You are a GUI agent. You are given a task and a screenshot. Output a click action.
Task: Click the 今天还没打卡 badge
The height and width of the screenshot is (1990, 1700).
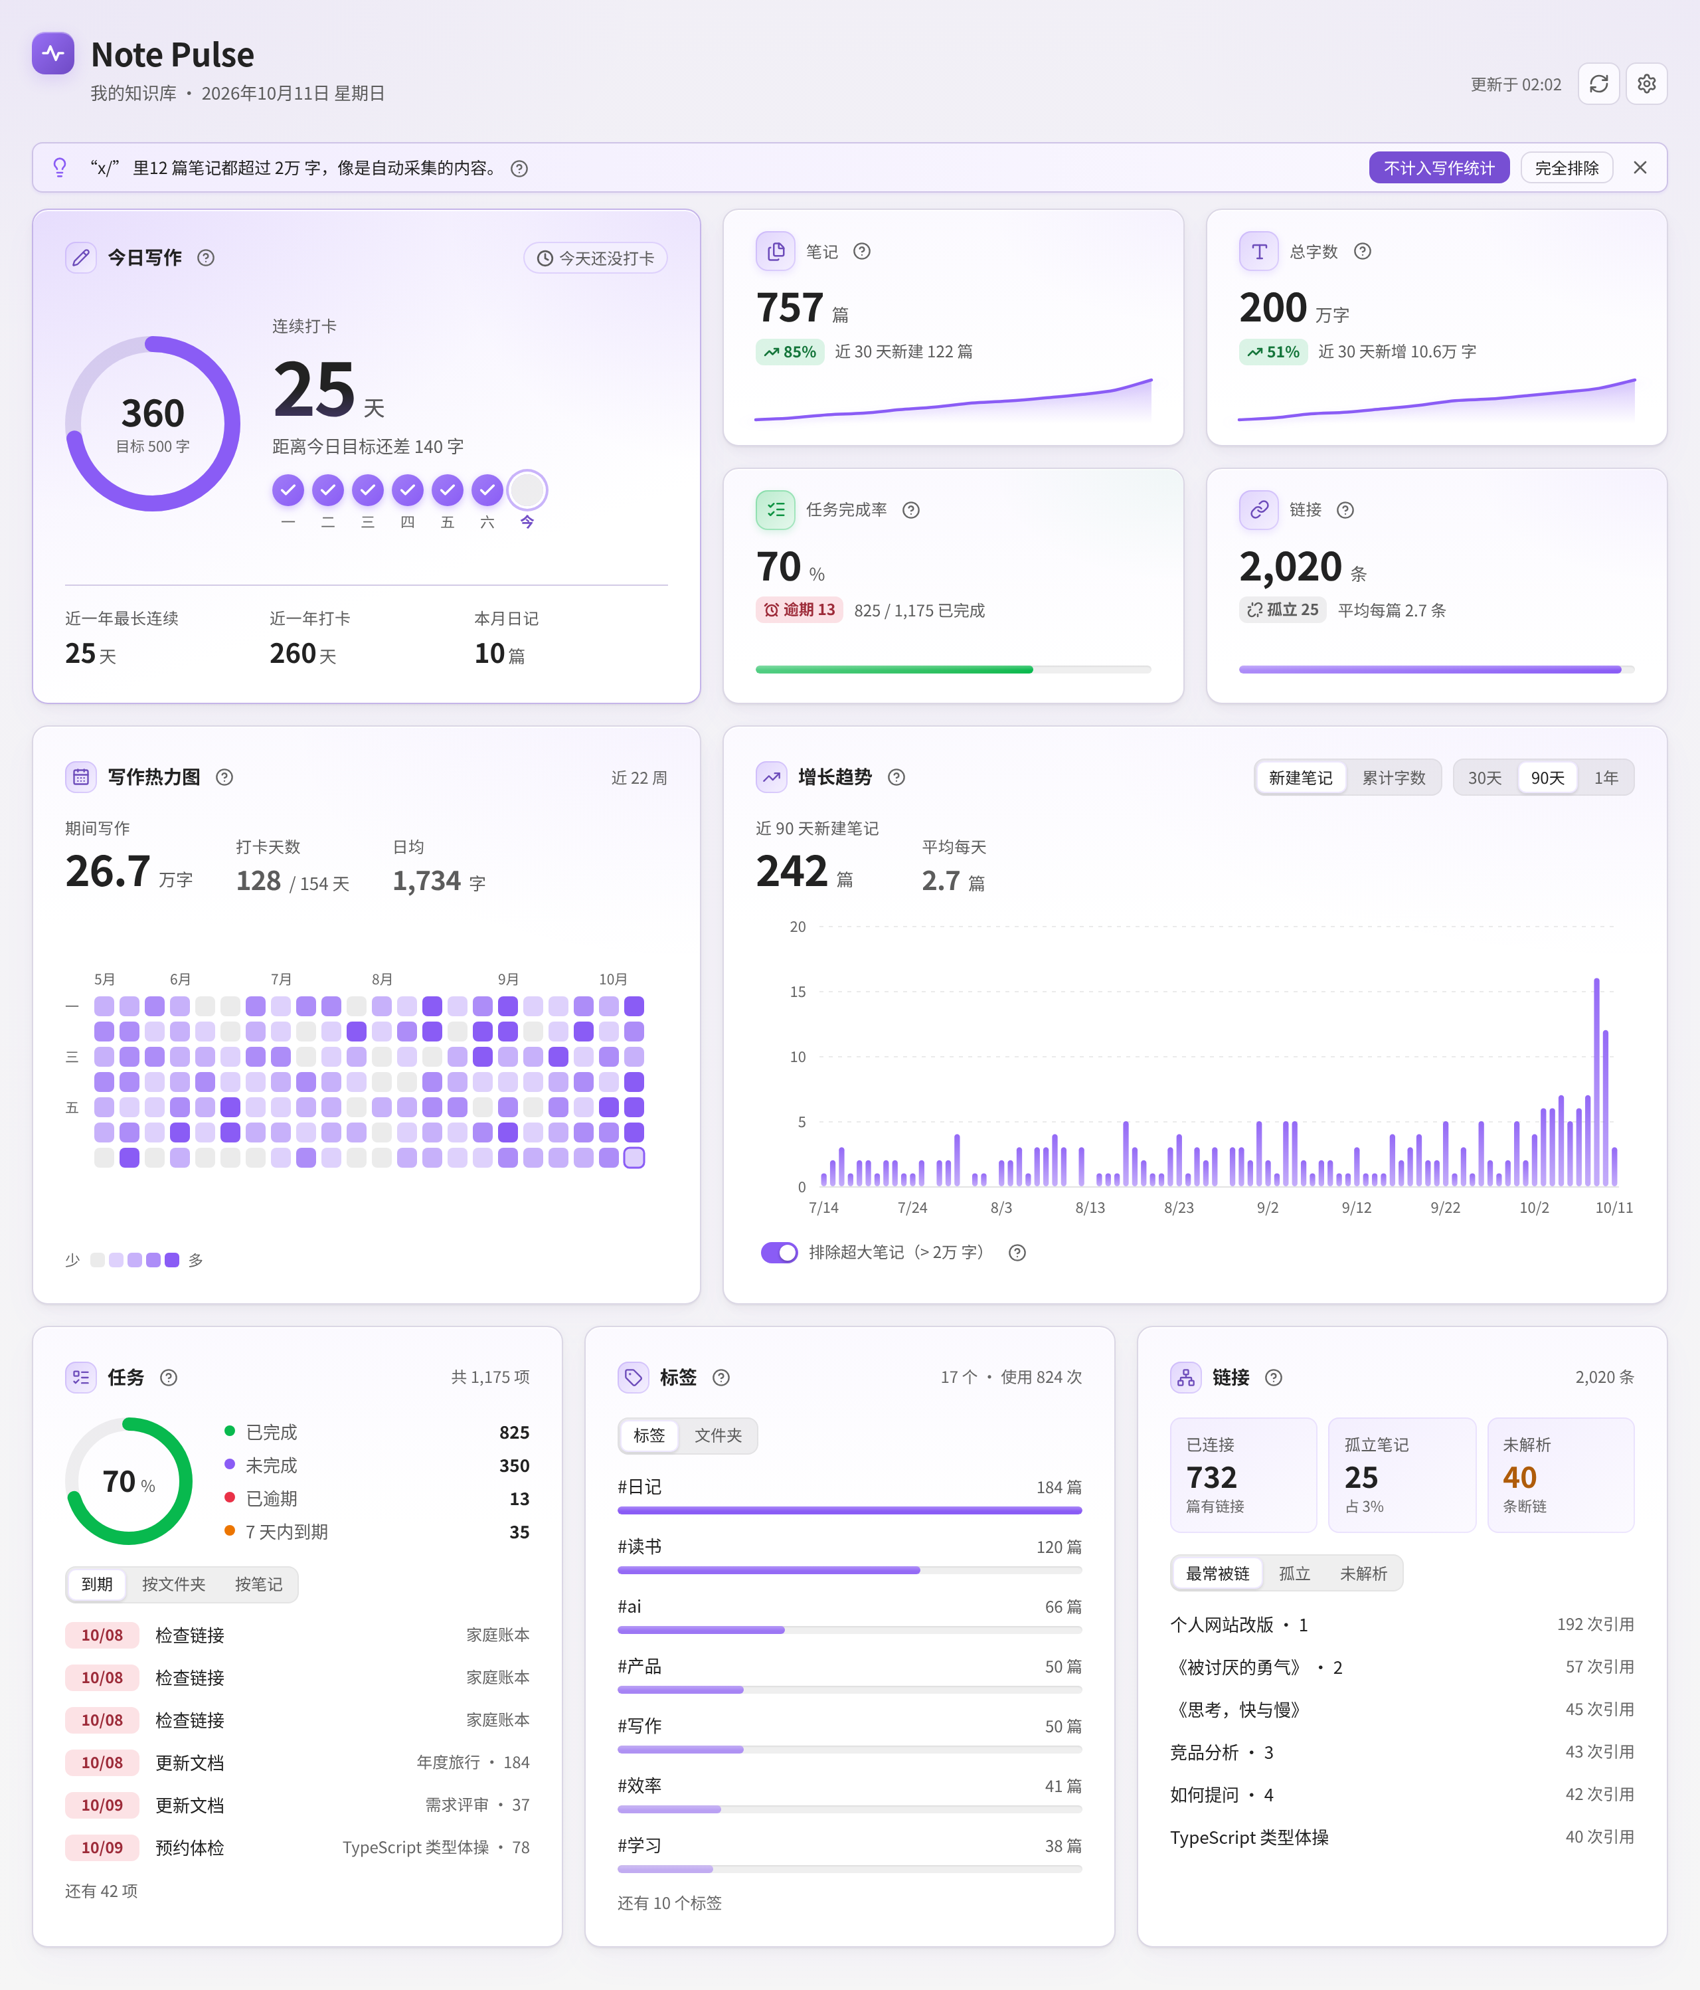(596, 258)
